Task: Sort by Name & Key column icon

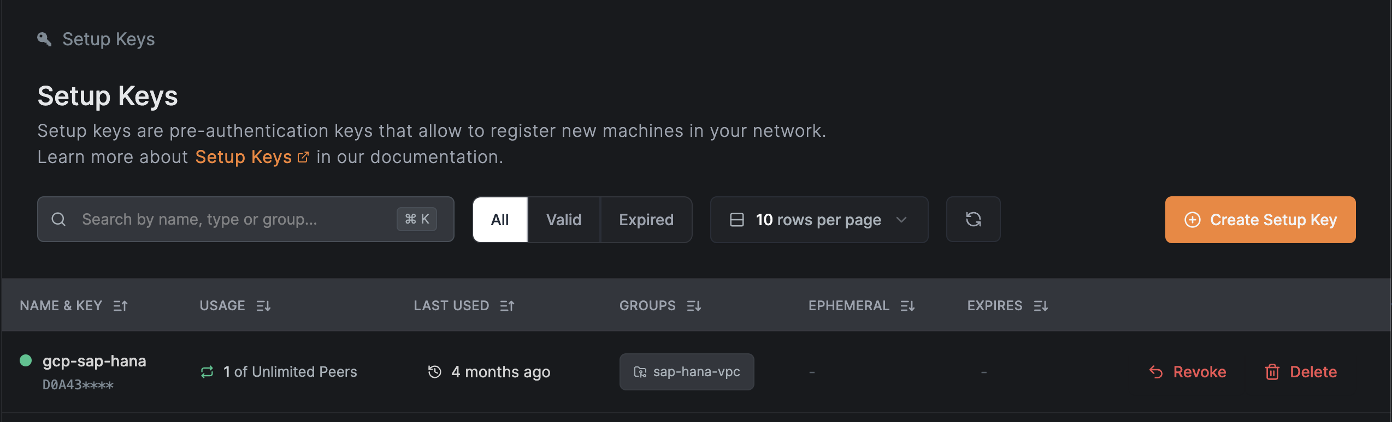Action: (x=120, y=306)
